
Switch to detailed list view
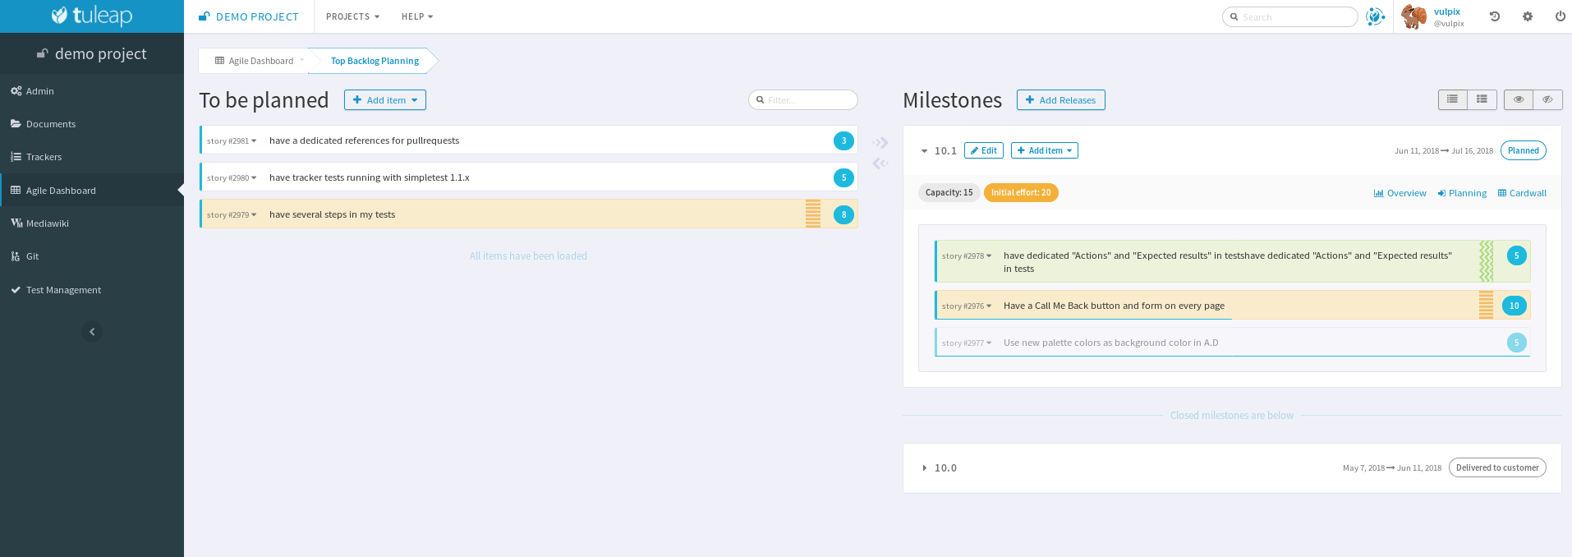point(1482,99)
